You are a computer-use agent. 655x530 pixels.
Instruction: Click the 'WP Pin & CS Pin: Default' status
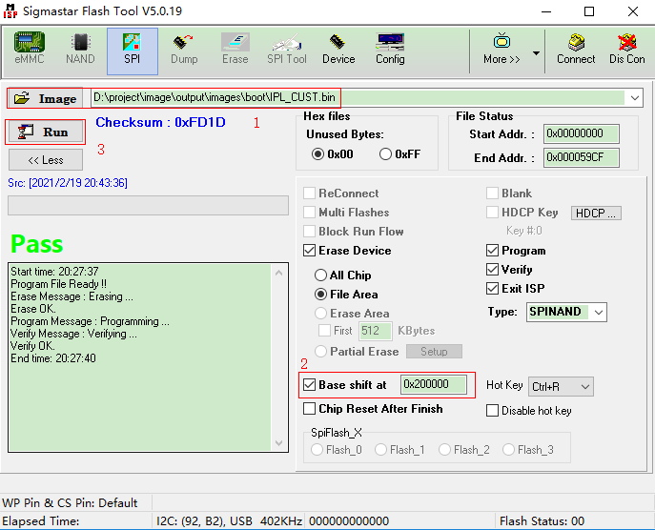click(x=70, y=502)
